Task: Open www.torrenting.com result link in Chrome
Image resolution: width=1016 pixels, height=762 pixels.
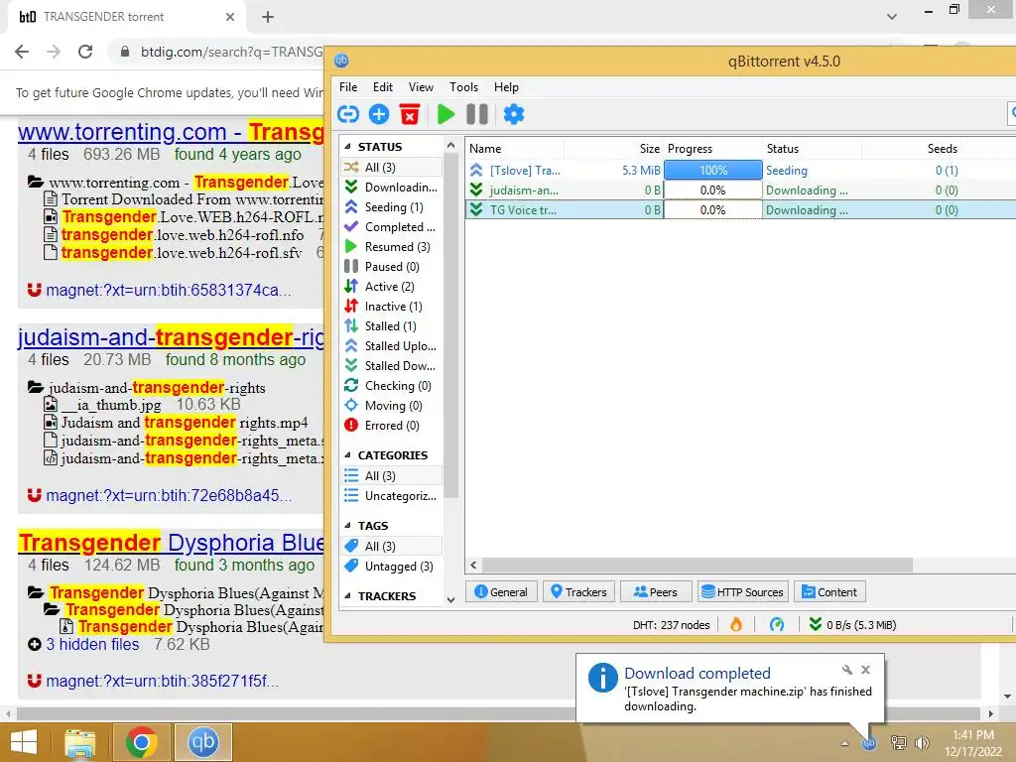Action: pyautogui.click(x=171, y=132)
